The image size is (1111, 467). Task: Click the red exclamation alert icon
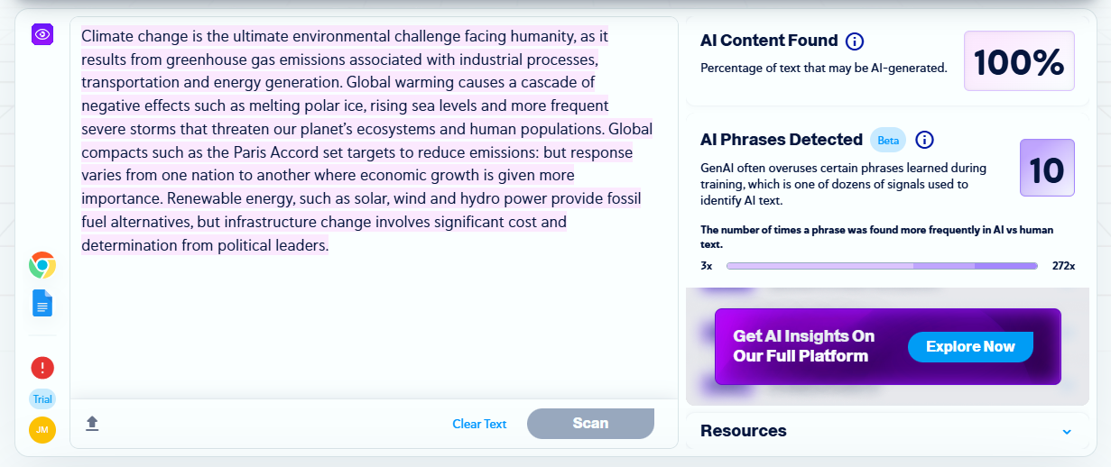pyautogui.click(x=42, y=367)
